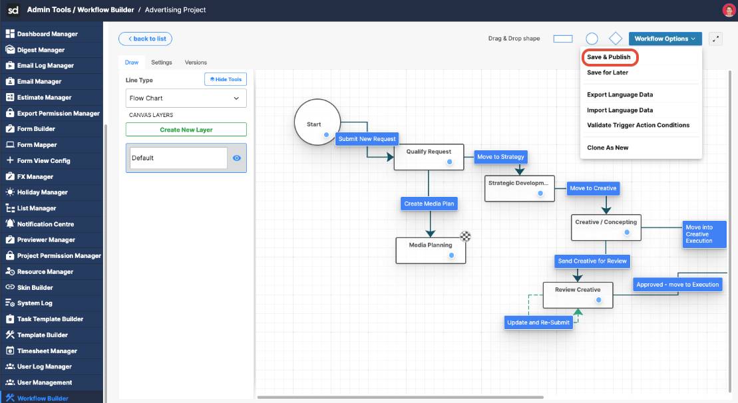The image size is (738, 403).
Task: Switch to the Versions tab
Action: click(196, 63)
